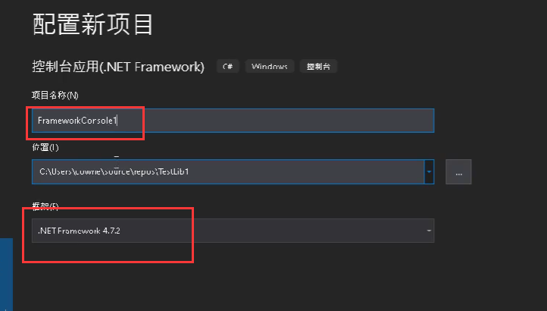The height and width of the screenshot is (311, 547).
Task: Click the blue panel strip at left edge
Action: tap(6, 275)
